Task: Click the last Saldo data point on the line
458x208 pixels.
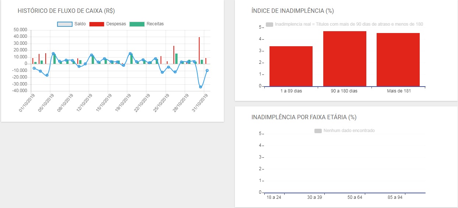Action: [207, 70]
